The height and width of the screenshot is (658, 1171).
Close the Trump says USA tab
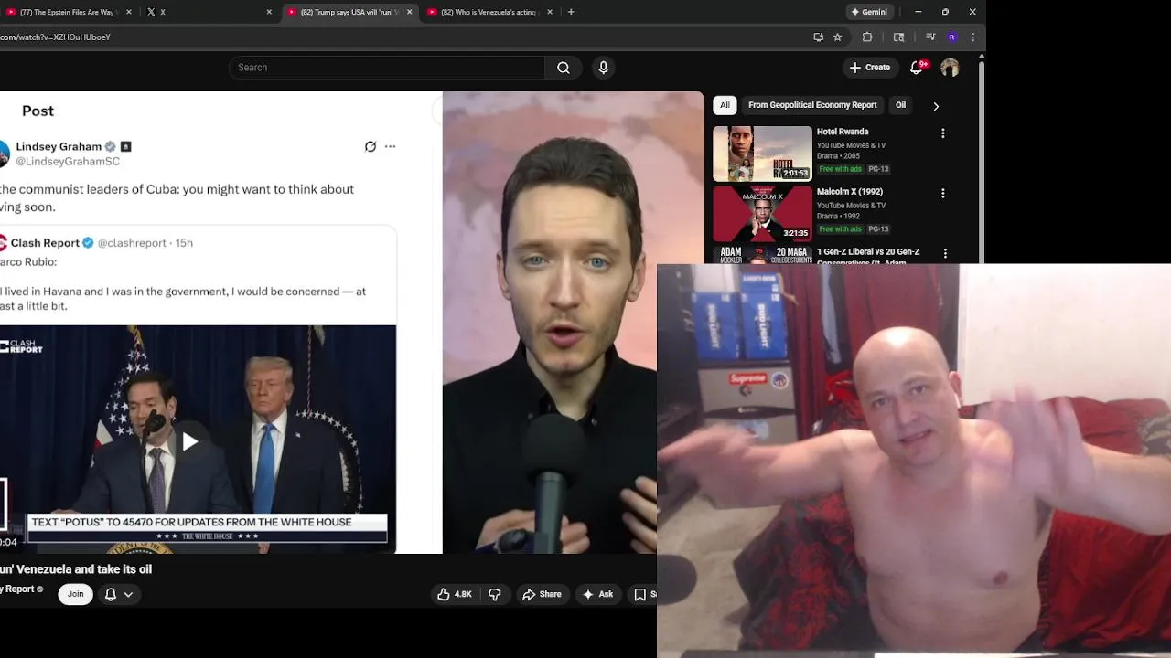pos(409,12)
